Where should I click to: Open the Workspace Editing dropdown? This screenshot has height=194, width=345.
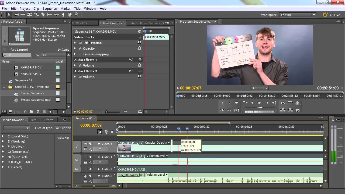[298, 15]
